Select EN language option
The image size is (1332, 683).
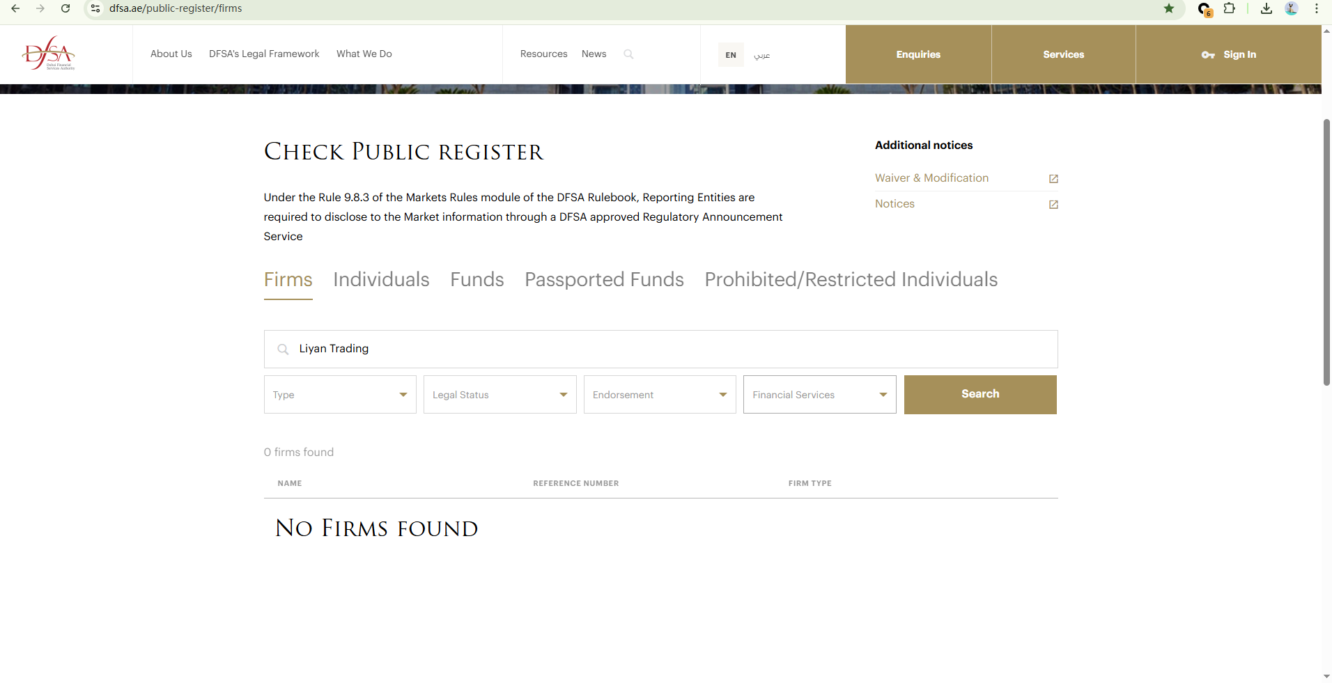tap(731, 55)
